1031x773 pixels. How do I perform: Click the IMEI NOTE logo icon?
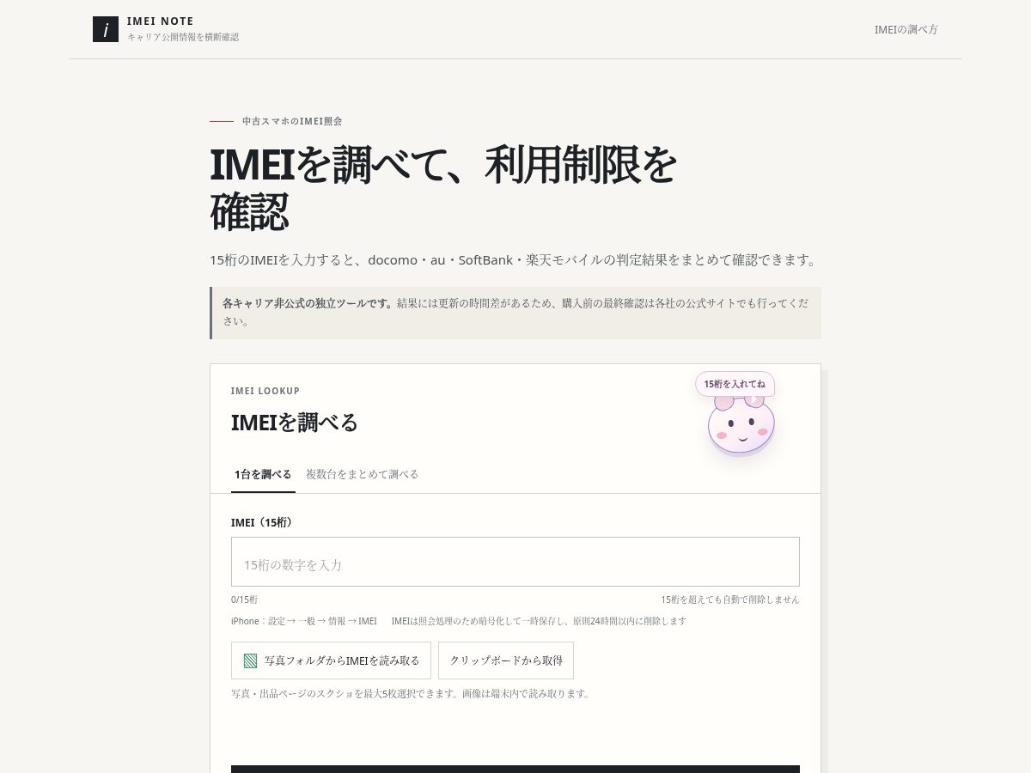106,29
